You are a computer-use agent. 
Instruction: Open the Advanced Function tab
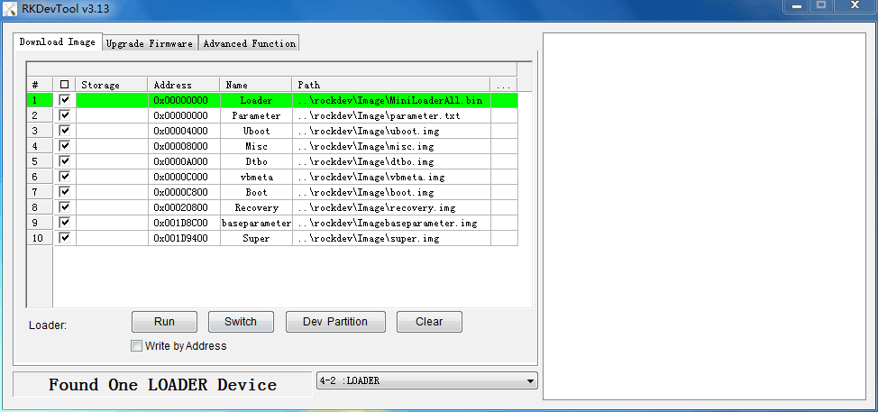coord(249,43)
